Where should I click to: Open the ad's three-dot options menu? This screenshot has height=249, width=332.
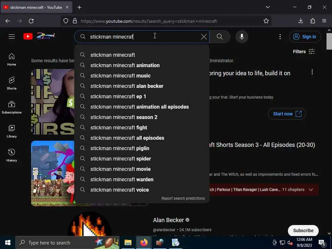[x=312, y=72]
